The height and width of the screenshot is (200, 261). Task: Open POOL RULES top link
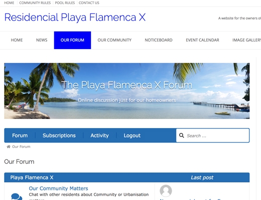65,3
